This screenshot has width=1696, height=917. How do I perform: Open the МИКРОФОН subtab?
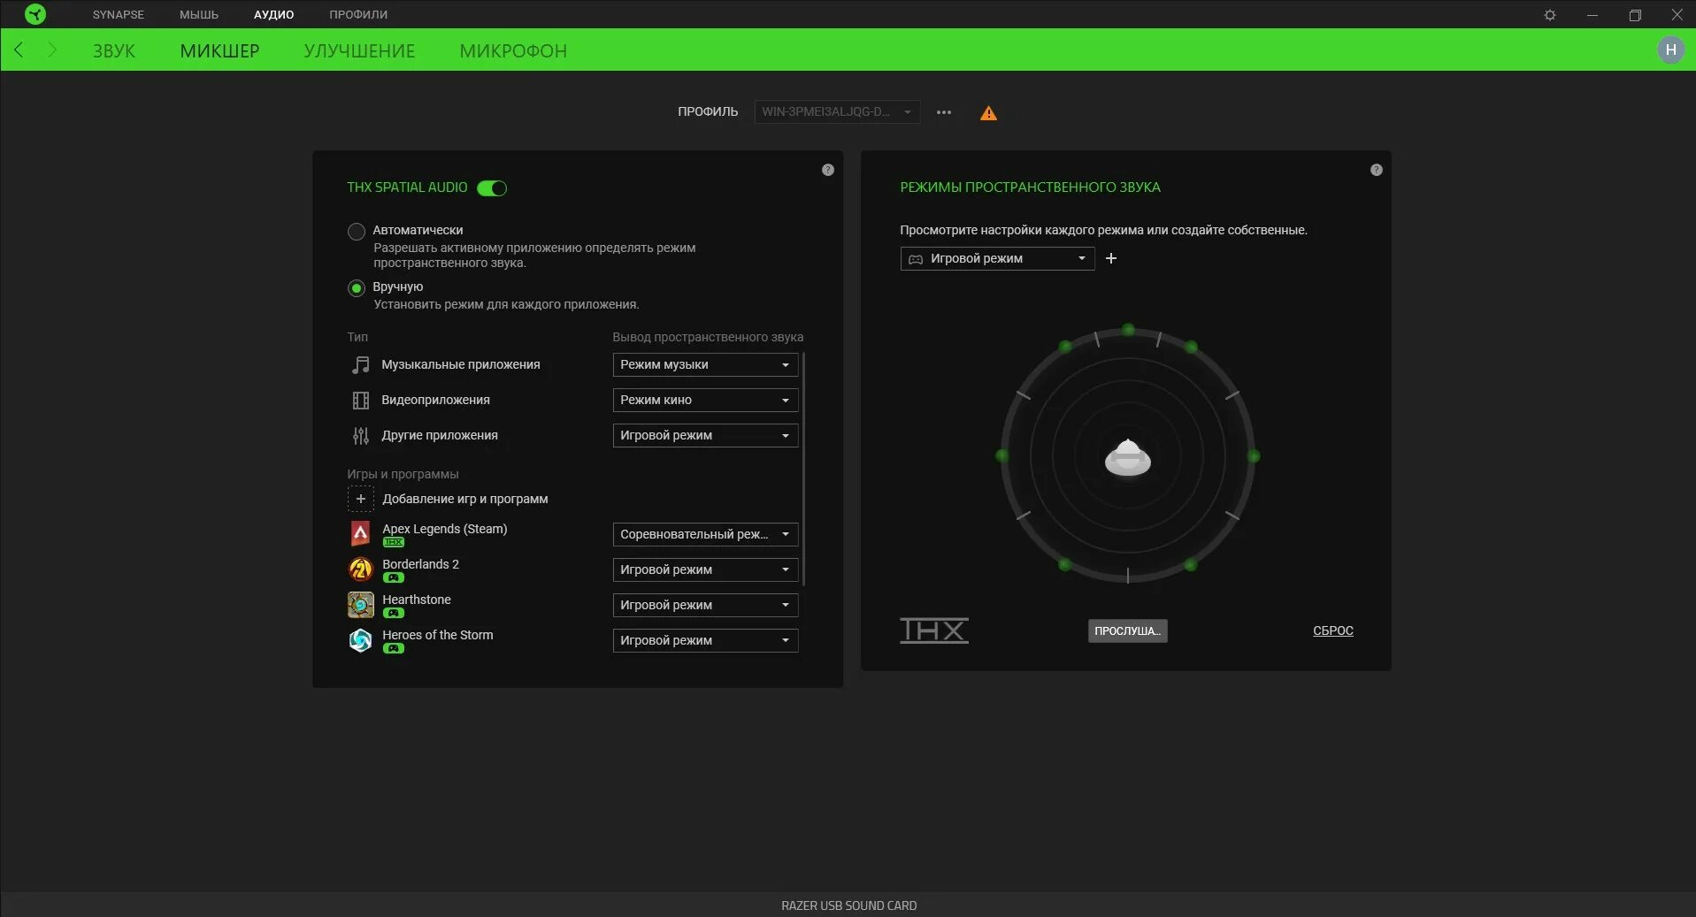coord(513,51)
